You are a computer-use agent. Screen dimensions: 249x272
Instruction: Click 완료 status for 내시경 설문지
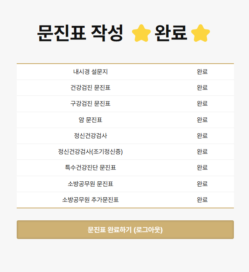pyautogui.click(x=202, y=72)
